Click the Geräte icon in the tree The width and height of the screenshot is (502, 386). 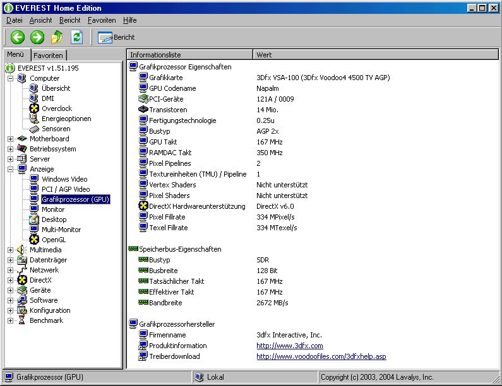(21, 290)
